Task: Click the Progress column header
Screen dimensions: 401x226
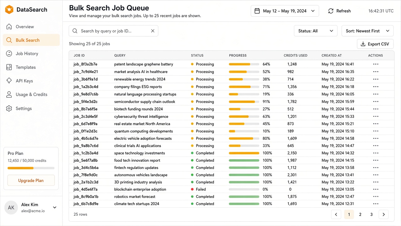Action: tap(238, 56)
